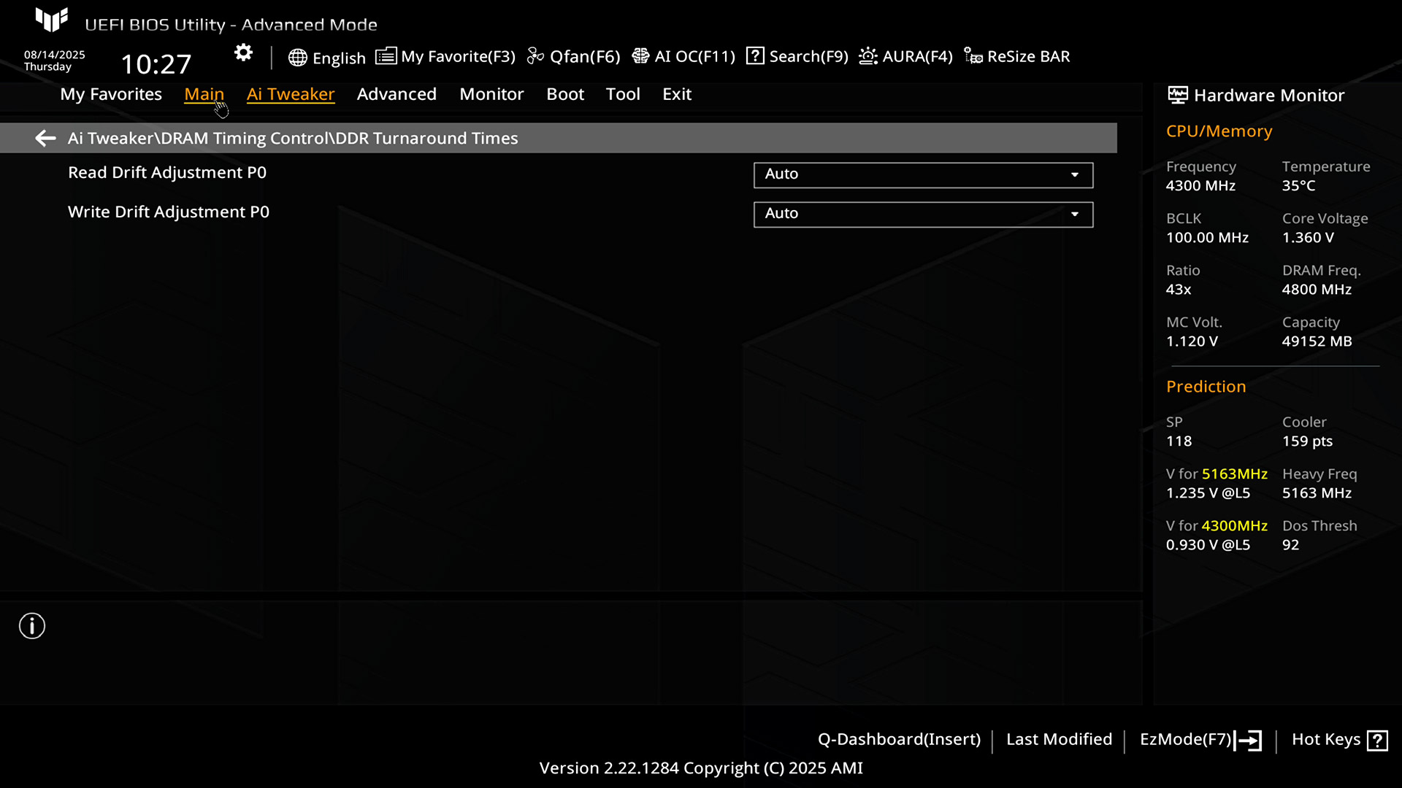1402x788 pixels.
Task: Open Search(F9) question mark icon
Action: tap(755, 56)
